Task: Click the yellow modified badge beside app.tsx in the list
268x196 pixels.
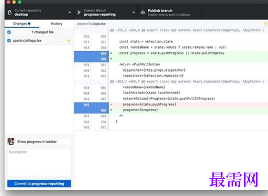Action: coord(69,41)
